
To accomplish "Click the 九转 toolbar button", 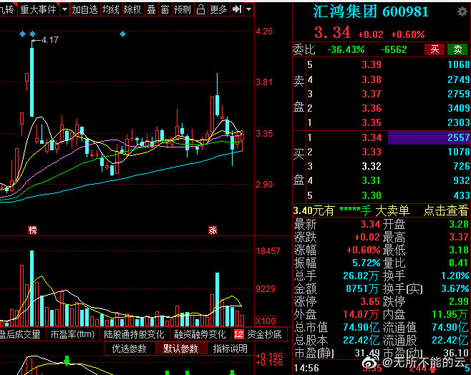I will (x=7, y=9).
